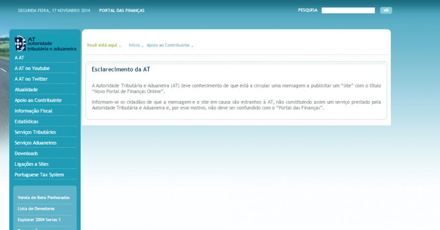This screenshot has width=440, height=230.
Task: Click the ok search button
Action: point(386,10)
